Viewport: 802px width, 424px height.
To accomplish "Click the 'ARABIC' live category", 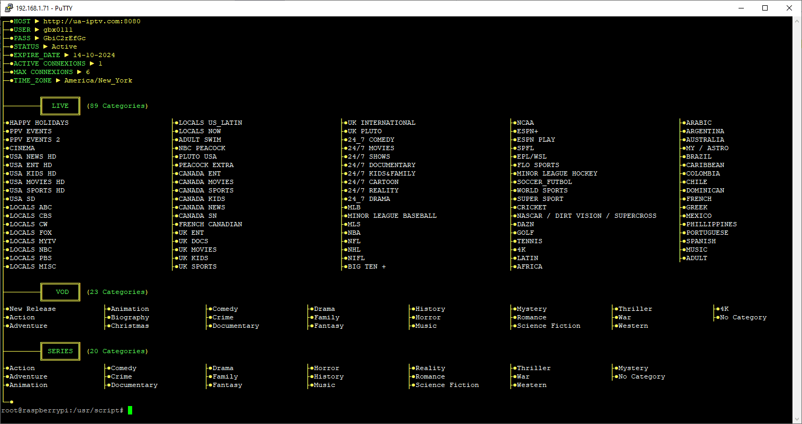I will [x=699, y=123].
